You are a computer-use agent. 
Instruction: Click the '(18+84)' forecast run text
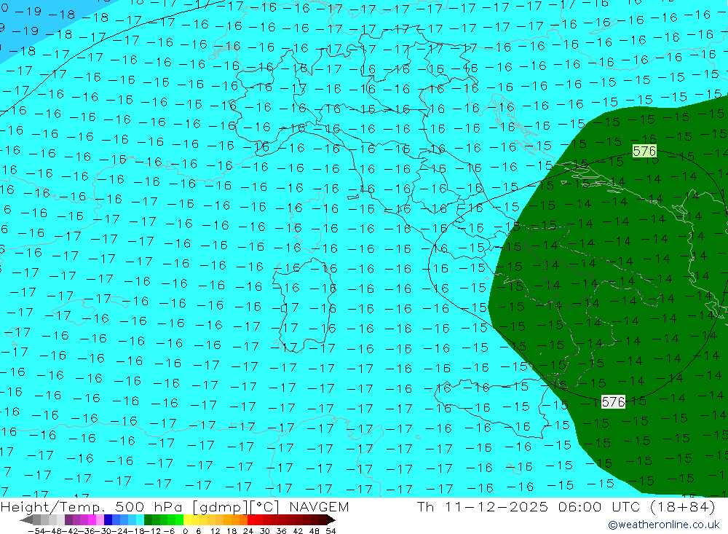click(682, 506)
